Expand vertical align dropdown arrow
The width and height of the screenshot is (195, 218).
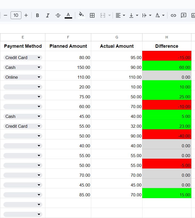click(x=137, y=15)
